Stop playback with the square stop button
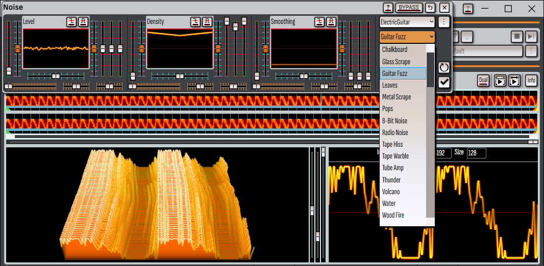 pos(516,36)
